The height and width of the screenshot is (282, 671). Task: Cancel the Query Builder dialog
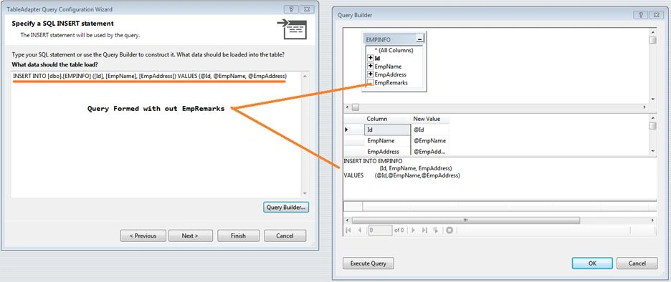(x=637, y=263)
